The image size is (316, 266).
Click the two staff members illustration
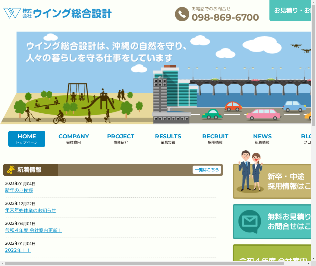point(251,171)
